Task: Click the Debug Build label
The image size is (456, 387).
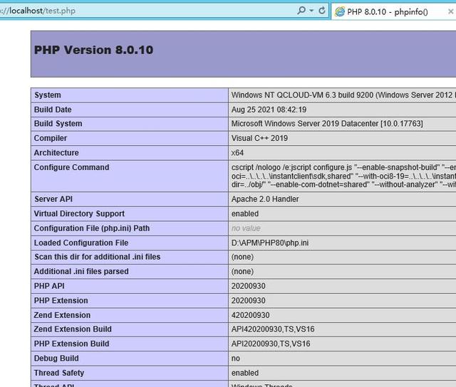Action: tap(56, 359)
